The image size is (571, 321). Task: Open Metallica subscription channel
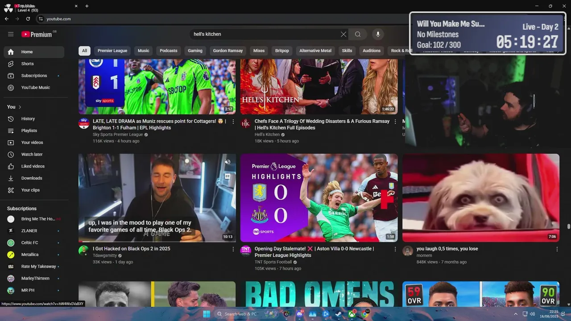pos(34,255)
